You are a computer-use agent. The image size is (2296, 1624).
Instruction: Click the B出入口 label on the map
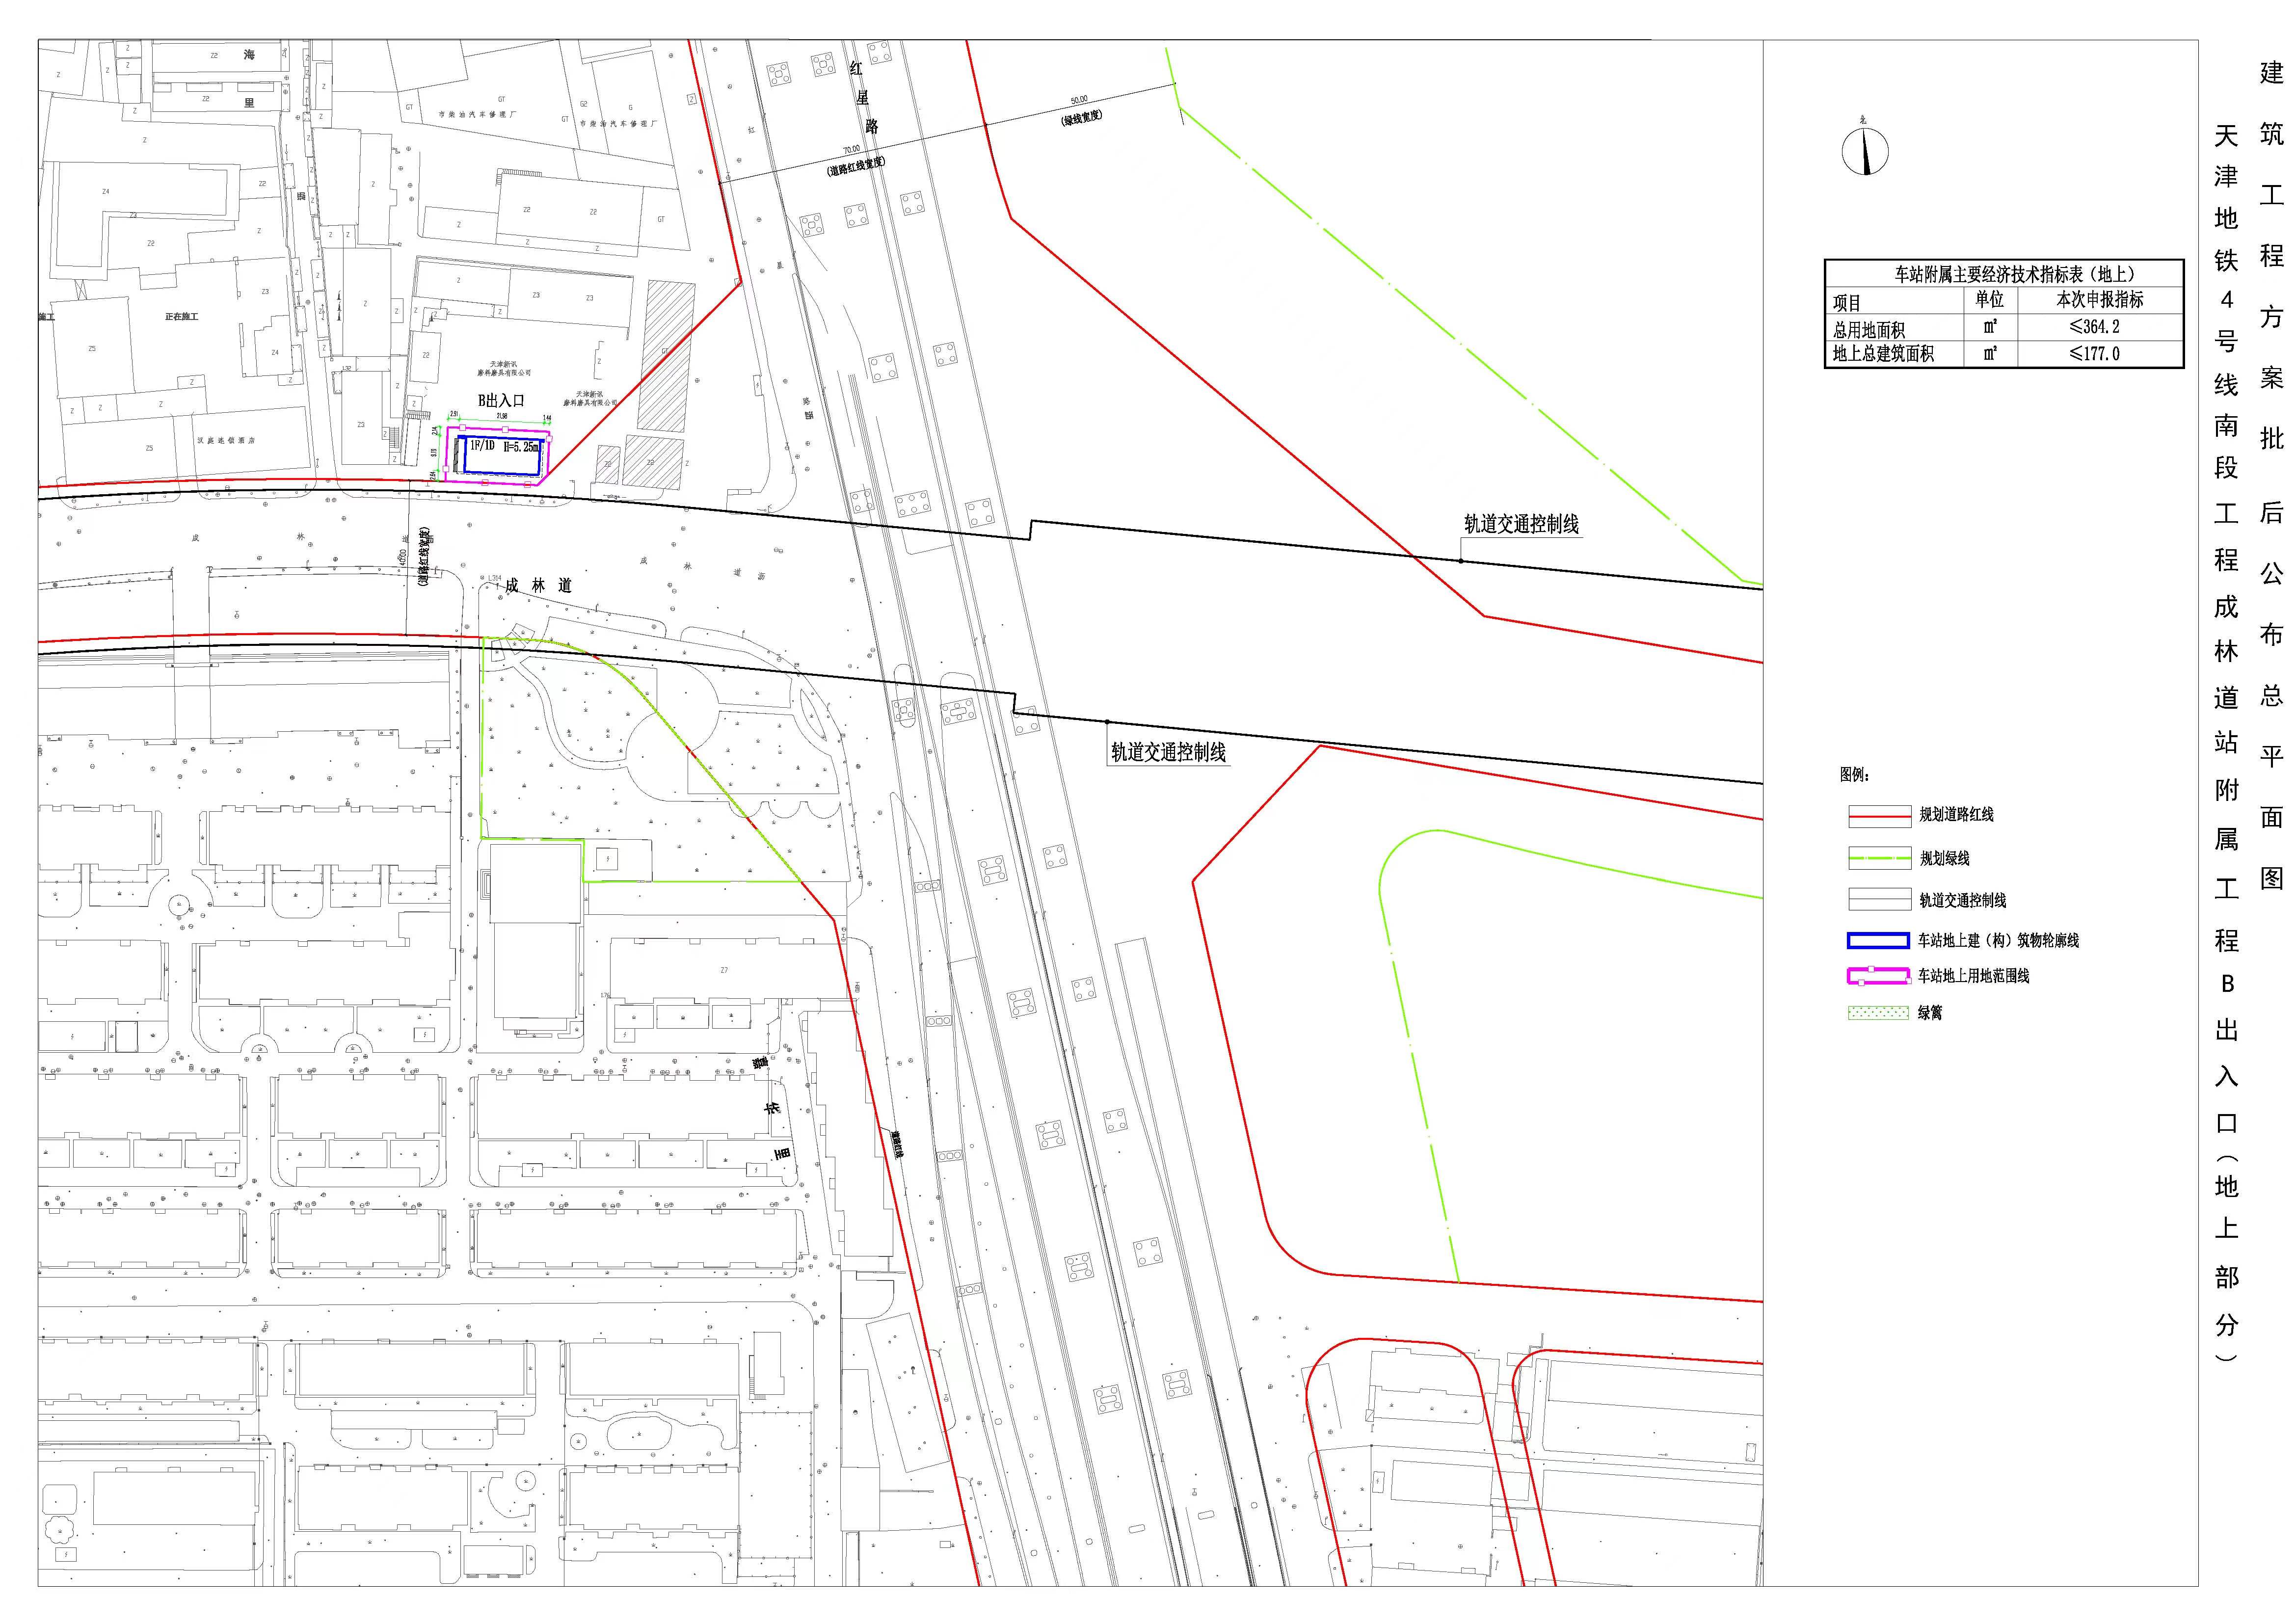point(501,401)
